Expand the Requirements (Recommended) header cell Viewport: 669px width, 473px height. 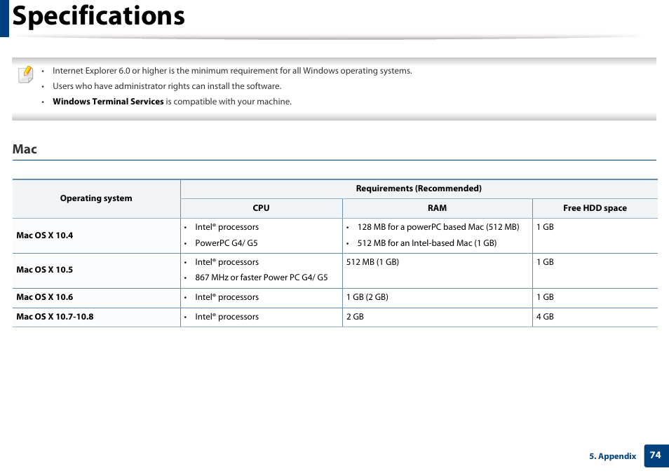pos(419,188)
